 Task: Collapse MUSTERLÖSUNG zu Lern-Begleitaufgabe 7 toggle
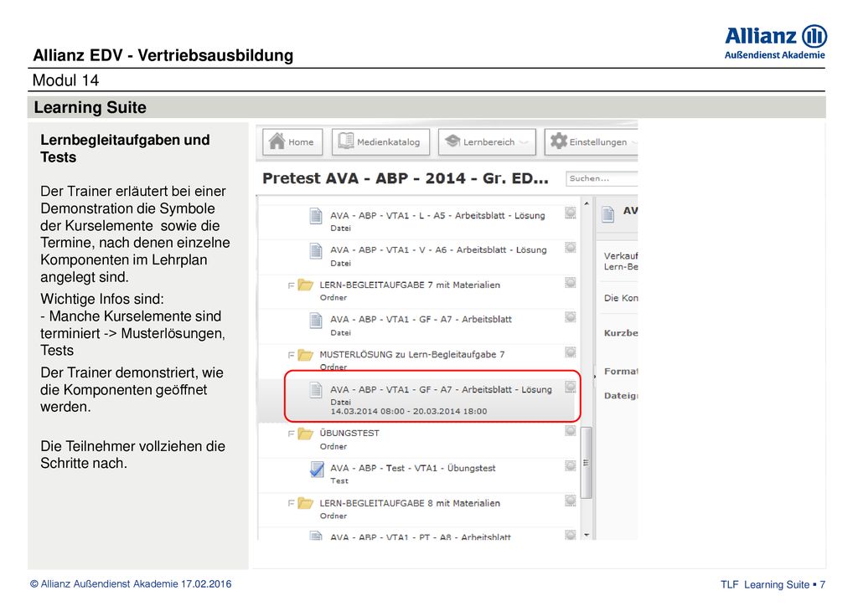[291, 355]
